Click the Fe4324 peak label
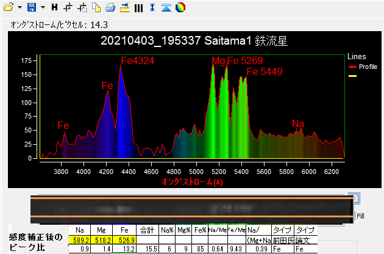The height and width of the screenshot is (254, 384). tap(138, 60)
